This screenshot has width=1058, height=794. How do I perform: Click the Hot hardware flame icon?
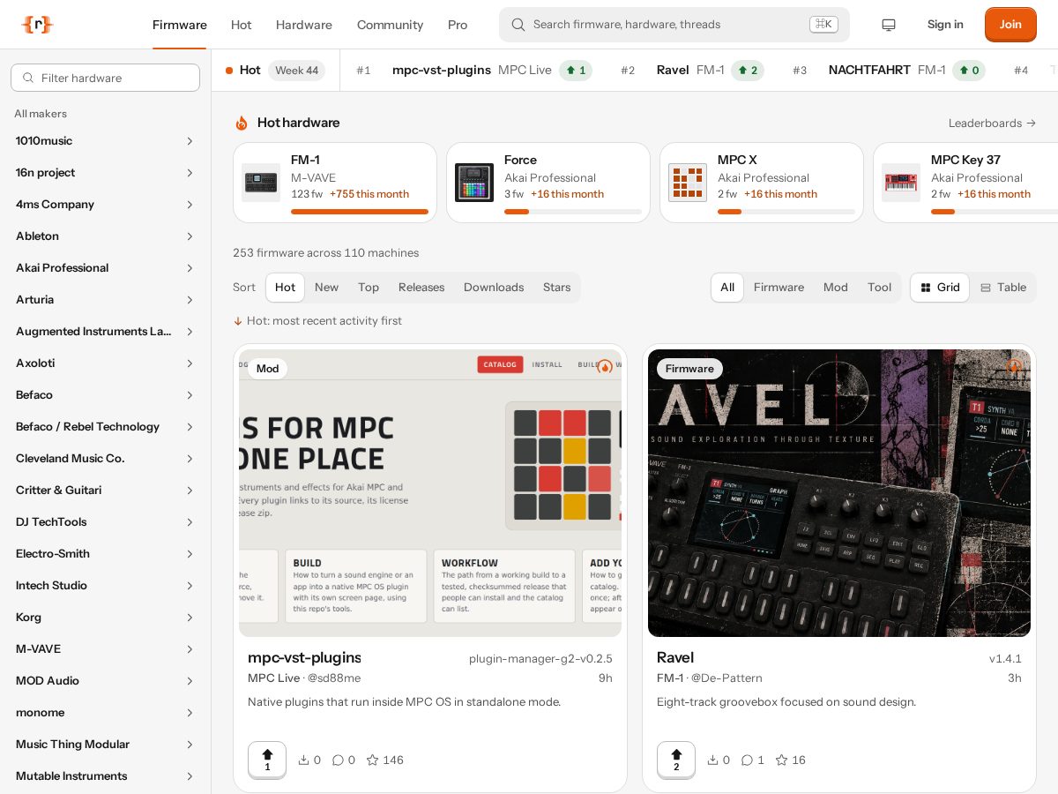point(242,123)
